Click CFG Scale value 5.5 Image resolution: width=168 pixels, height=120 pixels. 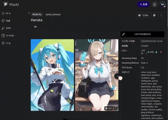click(142, 68)
